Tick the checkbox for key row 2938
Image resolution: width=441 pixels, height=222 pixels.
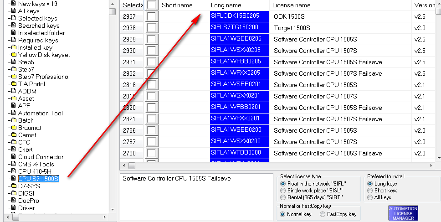[x=151, y=27]
